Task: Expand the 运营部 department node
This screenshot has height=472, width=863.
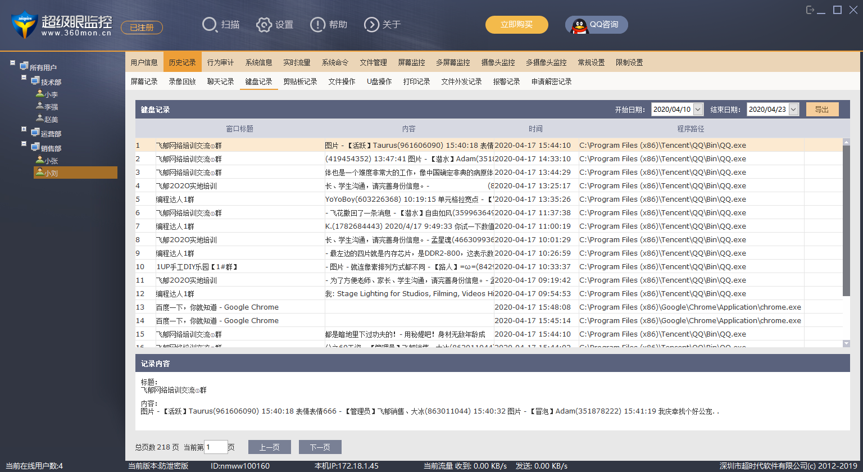Action: pyautogui.click(x=24, y=129)
